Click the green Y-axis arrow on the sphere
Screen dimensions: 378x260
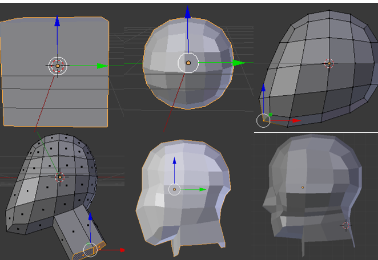(x=239, y=63)
